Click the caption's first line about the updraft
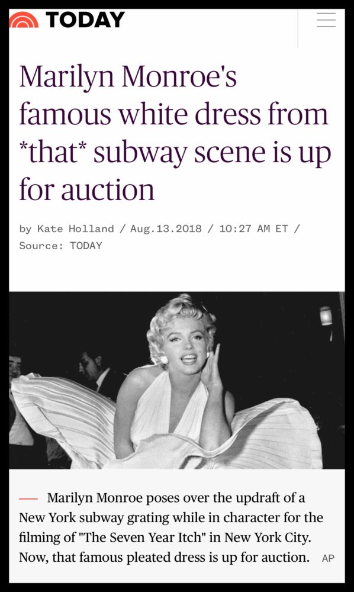This screenshot has width=354, height=592. click(x=176, y=498)
